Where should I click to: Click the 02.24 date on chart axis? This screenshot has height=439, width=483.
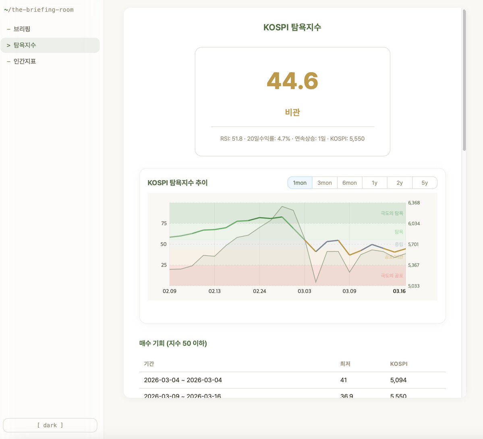click(259, 291)
